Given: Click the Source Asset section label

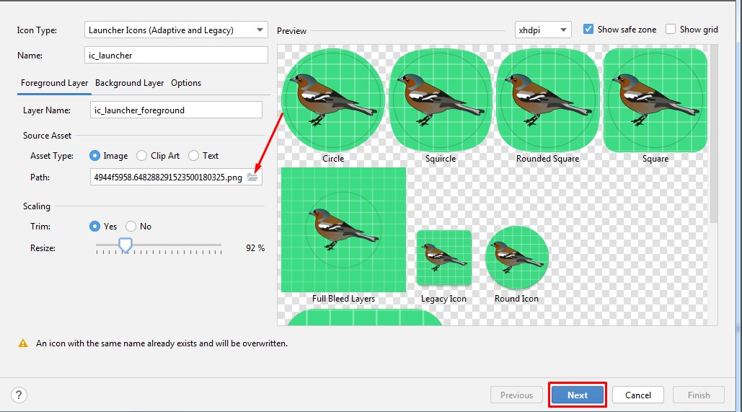Looking at the screenshot, I should [x=47, y=136].
